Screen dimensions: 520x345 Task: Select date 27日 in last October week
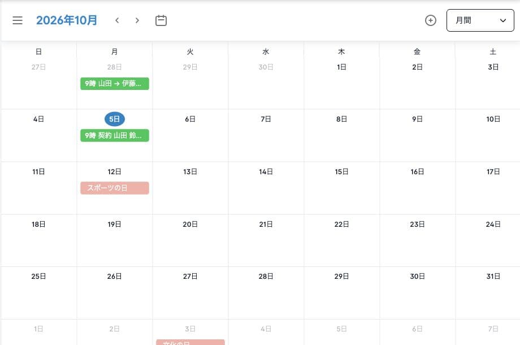pyautogui.click(x=190, y=277)
